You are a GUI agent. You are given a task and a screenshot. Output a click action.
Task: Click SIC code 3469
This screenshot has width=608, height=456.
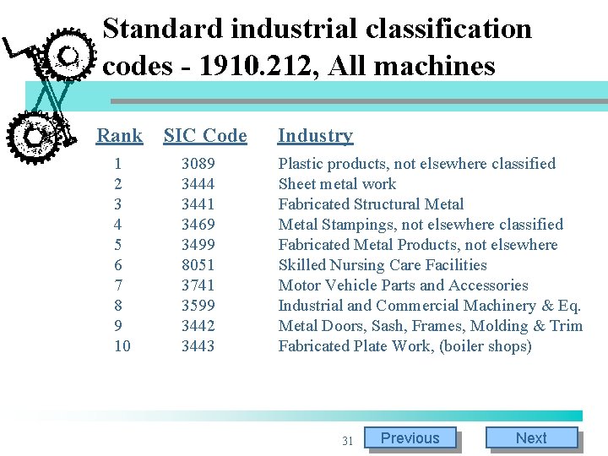pyautogui.click(x=198, y=224)
